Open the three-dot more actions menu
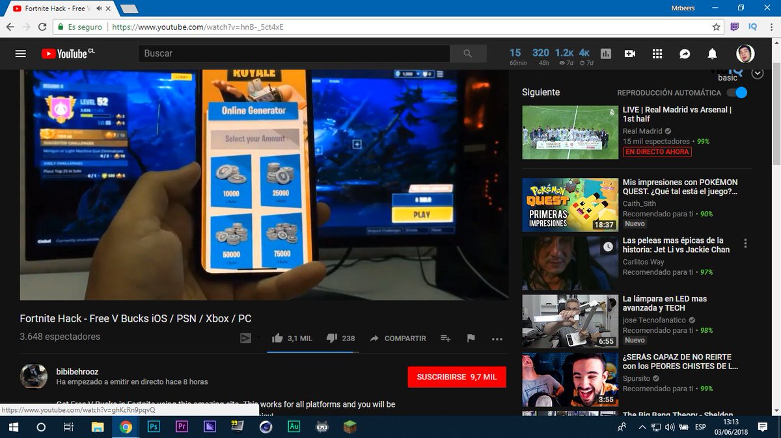 (x=497, y=339)
